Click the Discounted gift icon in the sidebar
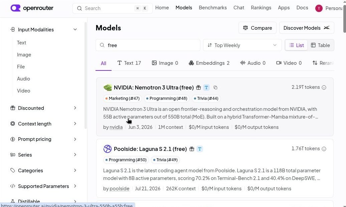The height and width of the screenshot is (207, 346). pyautogui.click(x=13, y=108)
